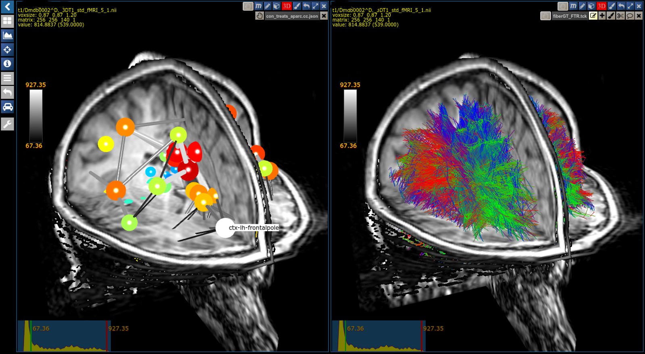This screenshot has height=354, width=645.
Task: Toggle the histogram icon in left sidebar
Action: (7, 35)
